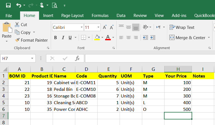215x125 pixels.
Task: Open the Page Layout tab
Action: coord(73,16)
